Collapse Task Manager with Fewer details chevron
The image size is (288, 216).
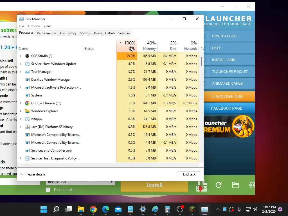[22, 174]
